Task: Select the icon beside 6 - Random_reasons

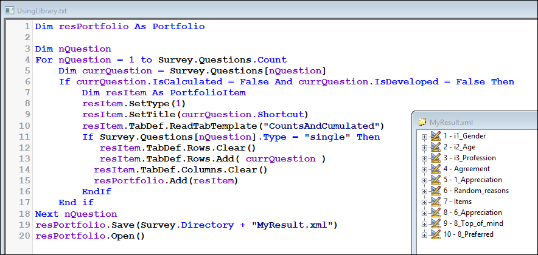Action: [435, 191]
